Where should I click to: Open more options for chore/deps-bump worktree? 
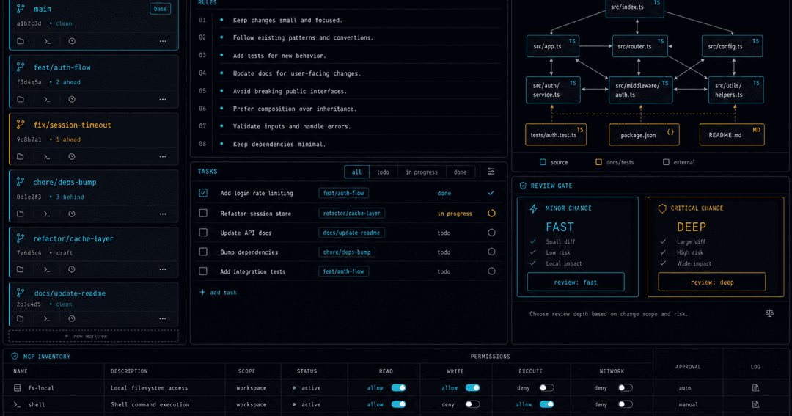(x=163, y=214)
